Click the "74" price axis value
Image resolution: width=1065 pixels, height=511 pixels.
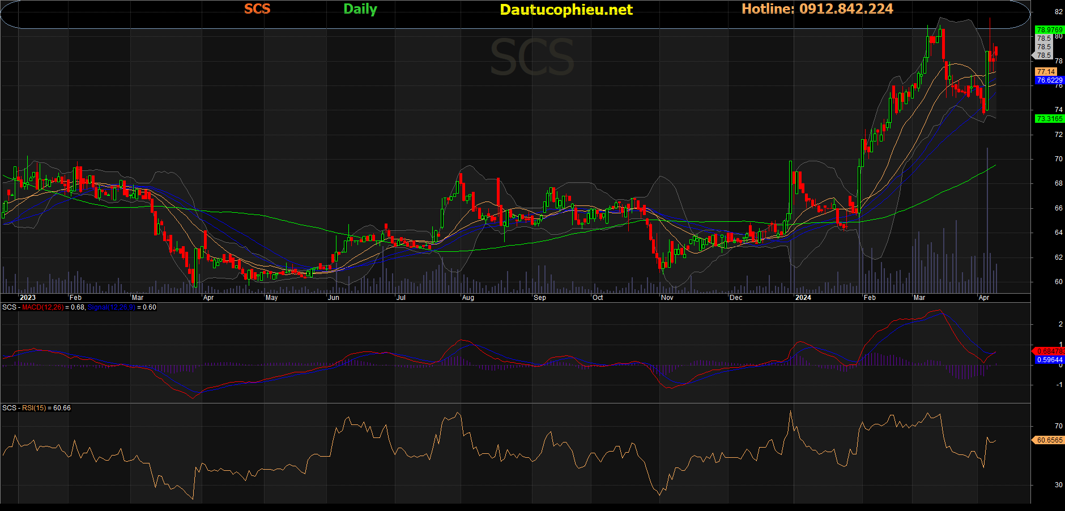tap(1059, 110)
